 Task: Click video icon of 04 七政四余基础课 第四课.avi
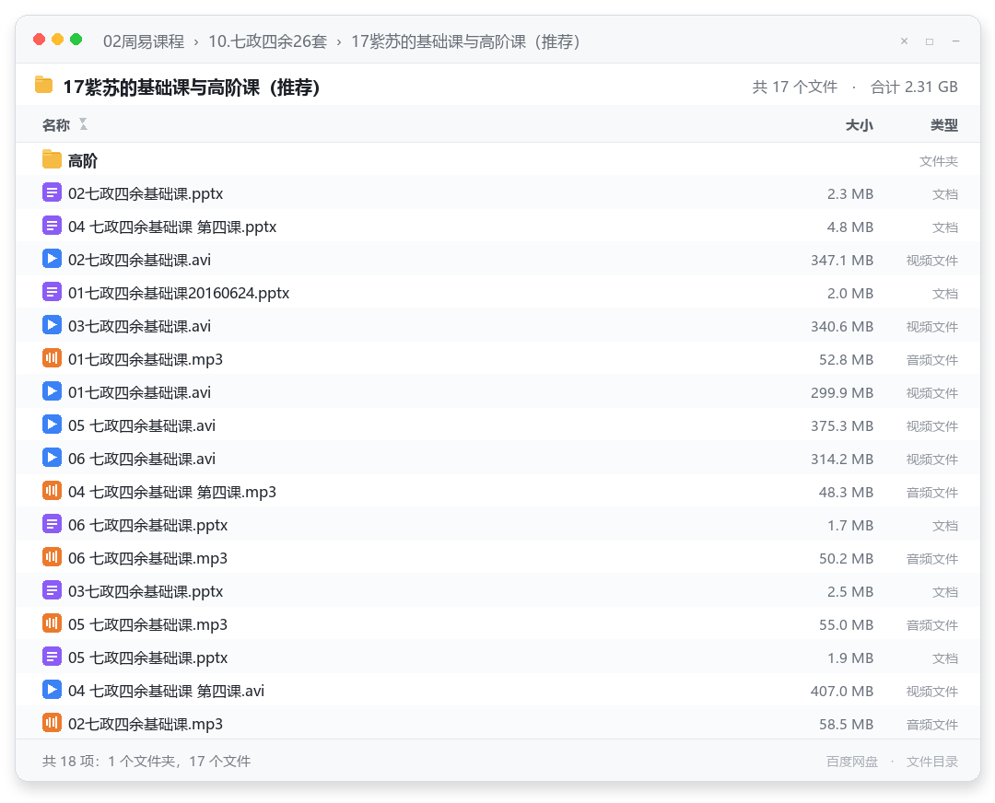[x=52, y=690]
